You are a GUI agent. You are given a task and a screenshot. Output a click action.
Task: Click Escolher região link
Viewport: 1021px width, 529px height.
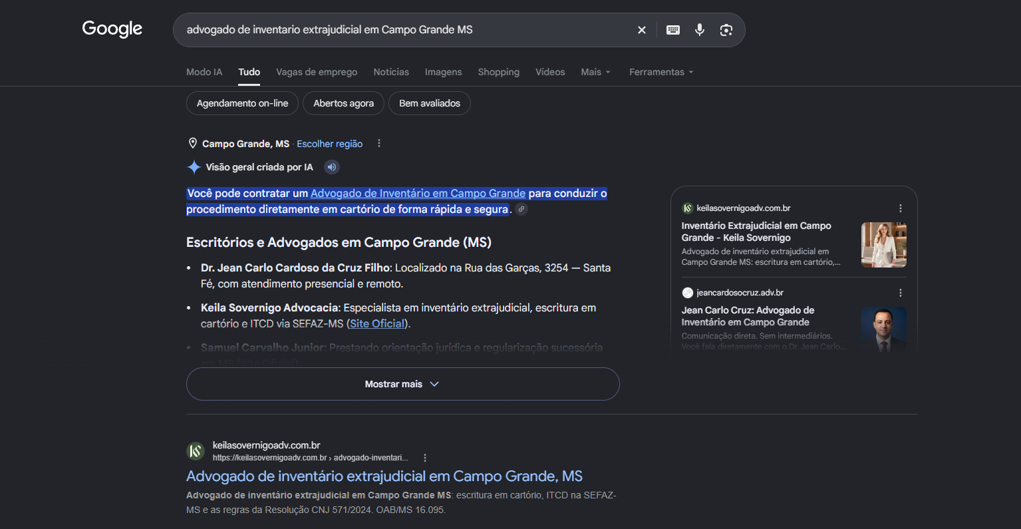(x=330, y=144)
